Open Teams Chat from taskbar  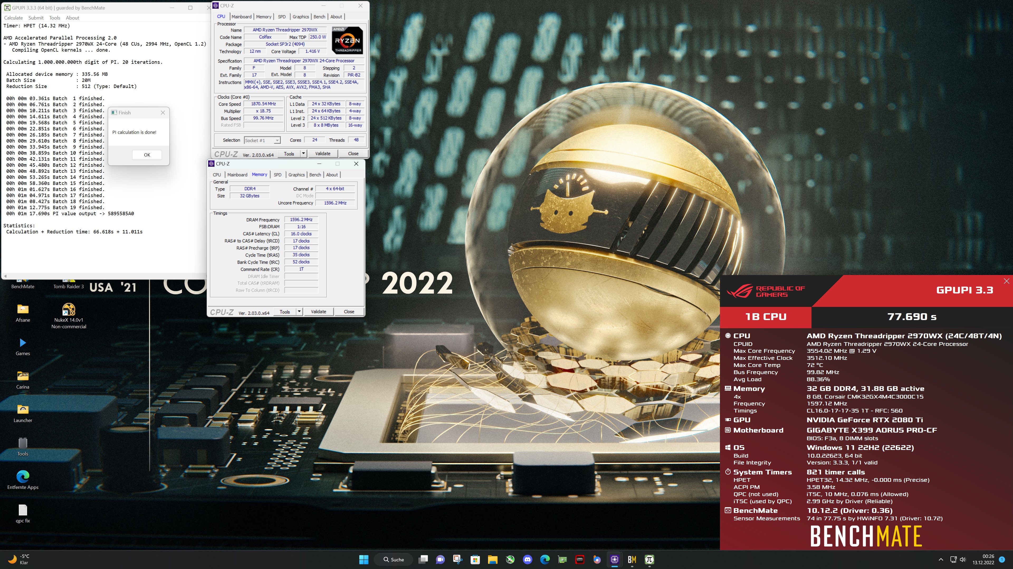pos(441,560)
